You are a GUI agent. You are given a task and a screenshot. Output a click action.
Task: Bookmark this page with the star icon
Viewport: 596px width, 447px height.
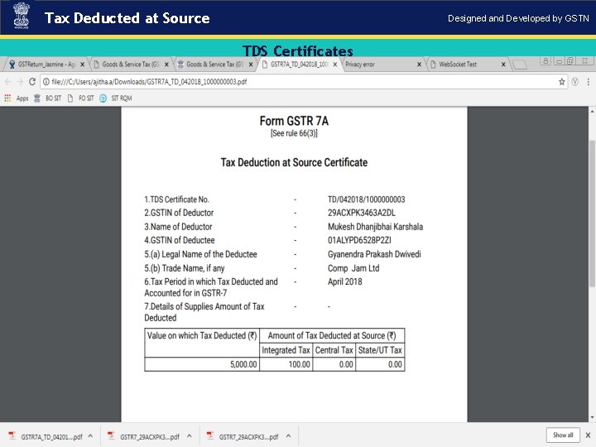pos(561,82)
